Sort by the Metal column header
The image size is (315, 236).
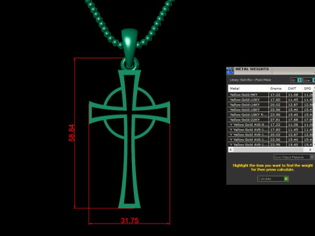click(x=248, y=88)
